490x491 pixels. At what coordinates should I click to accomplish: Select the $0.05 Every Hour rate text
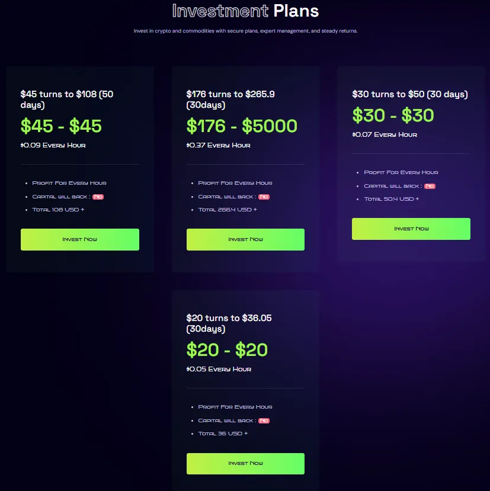point(217,369)
